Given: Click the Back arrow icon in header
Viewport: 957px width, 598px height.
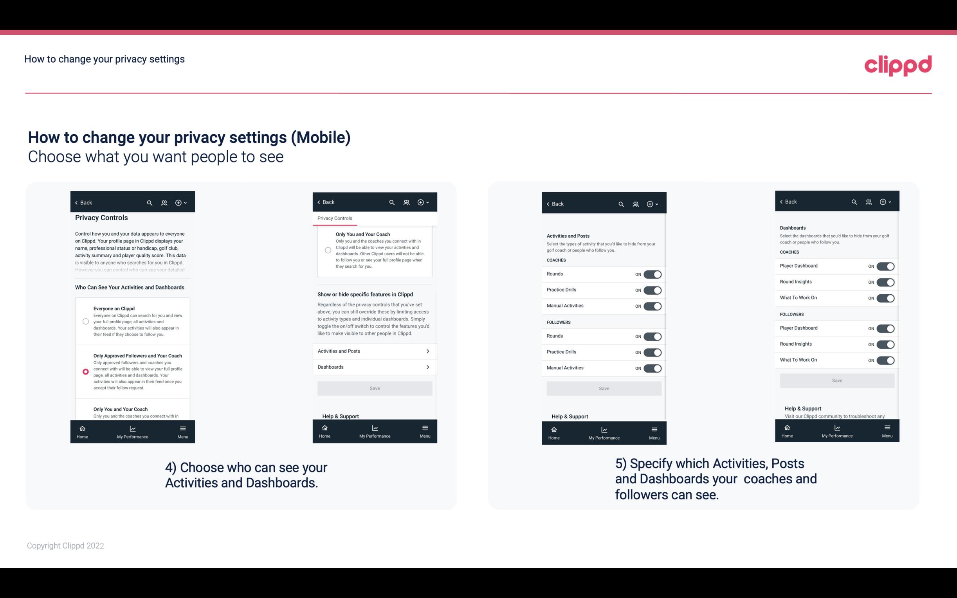Looking at the screenshot, I should click(x=76, y=203).
